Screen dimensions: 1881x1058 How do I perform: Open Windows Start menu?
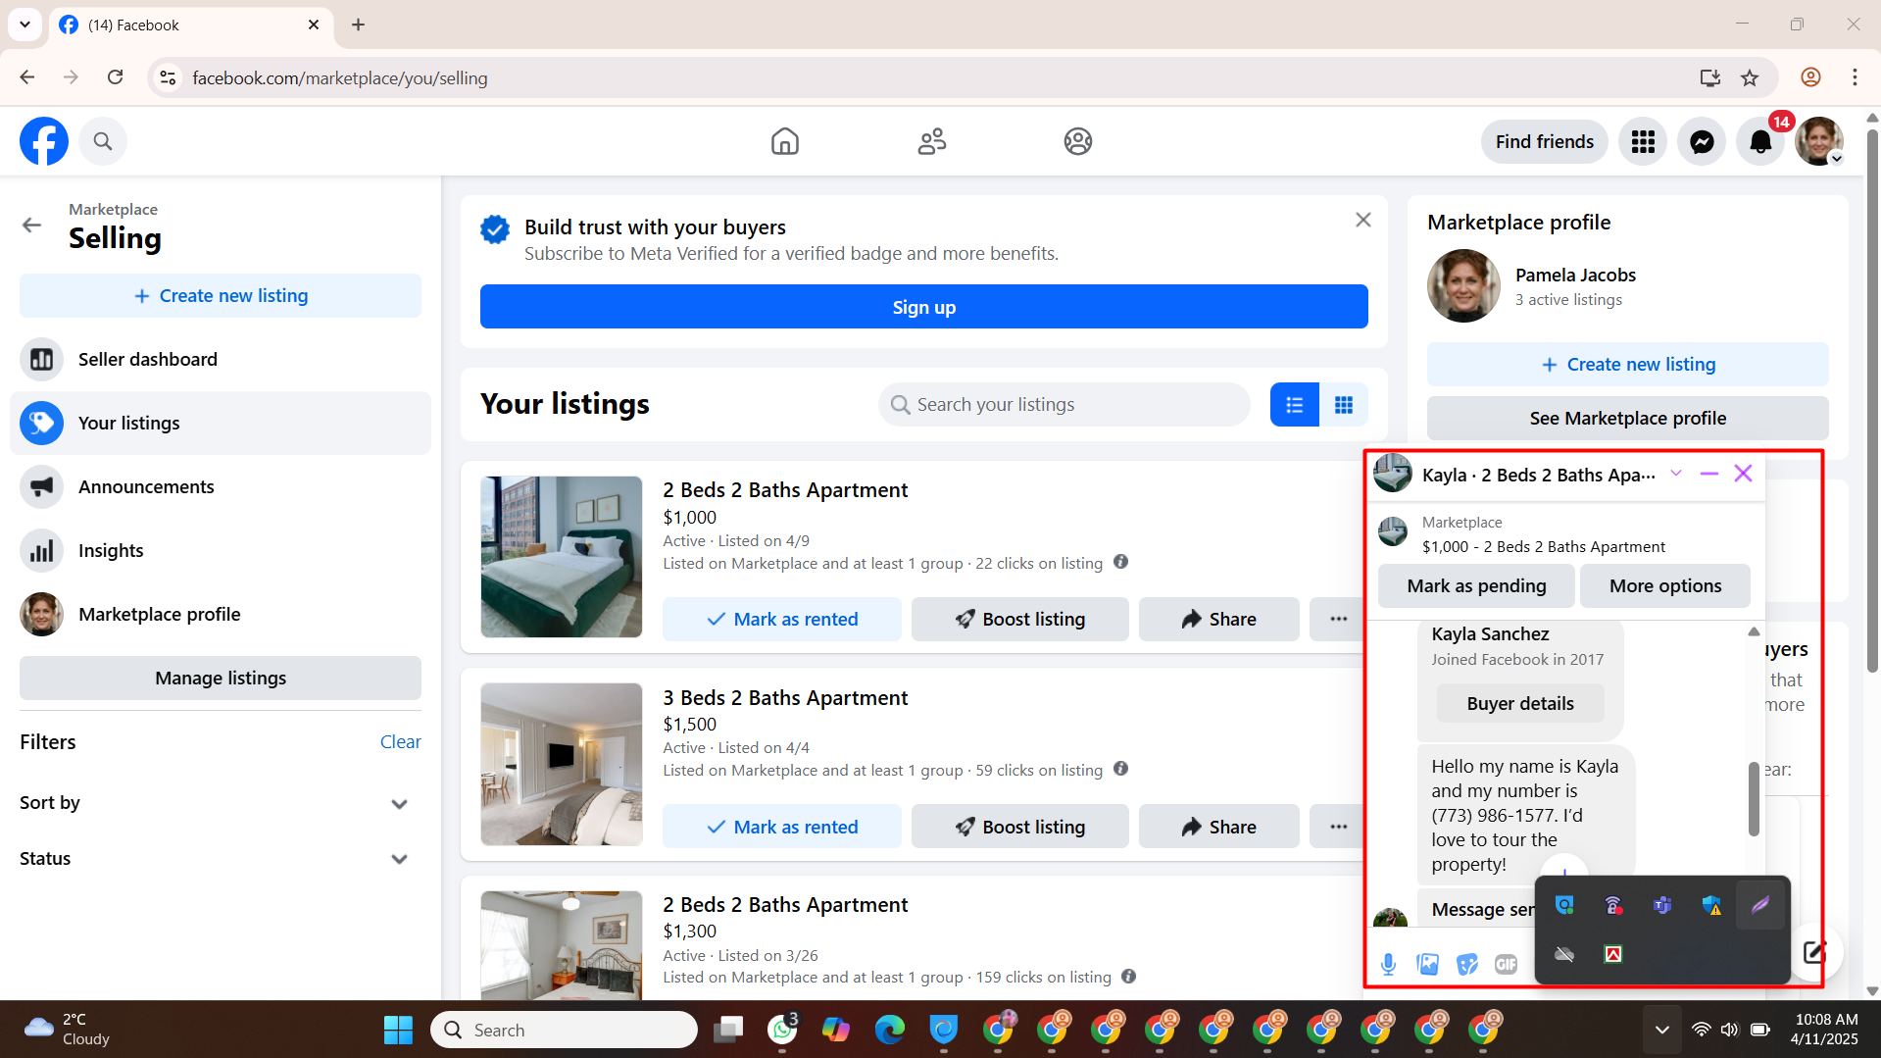398,1030
